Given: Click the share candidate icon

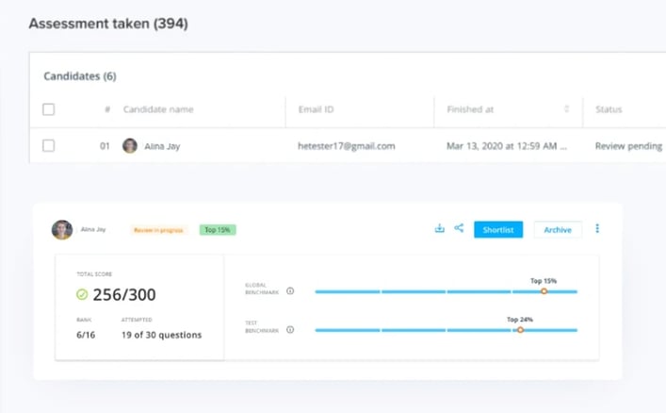Looking at the screenshot, I should [x=459, y=228].
